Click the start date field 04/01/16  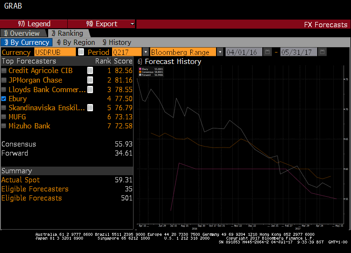tap(244, 52)
